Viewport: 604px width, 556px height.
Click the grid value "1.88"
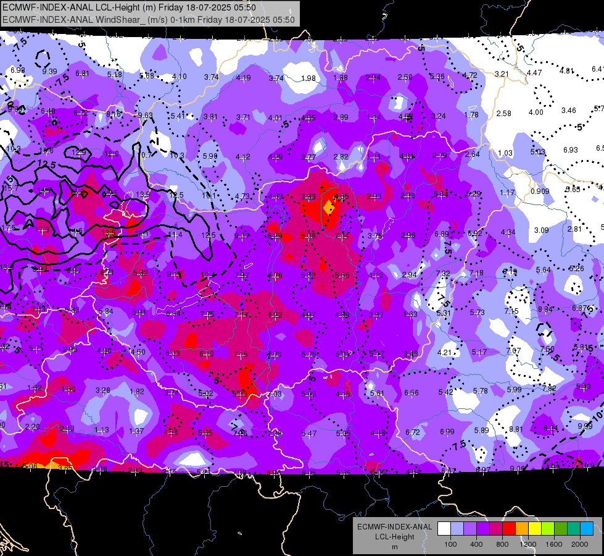(341, 78)
